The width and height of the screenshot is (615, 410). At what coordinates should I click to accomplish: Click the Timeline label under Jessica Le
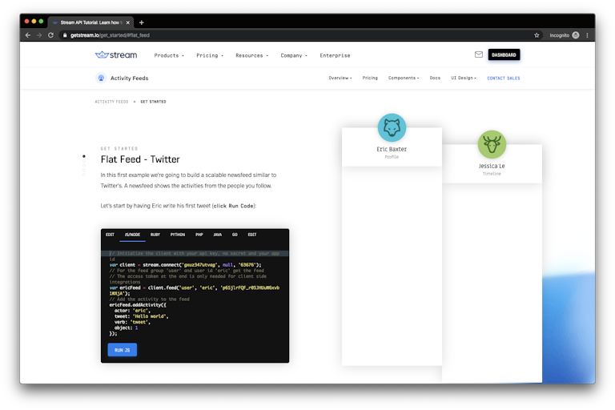point(492,174)
